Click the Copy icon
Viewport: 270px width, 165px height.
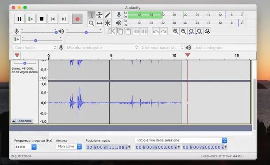click(x=120, y=31)
